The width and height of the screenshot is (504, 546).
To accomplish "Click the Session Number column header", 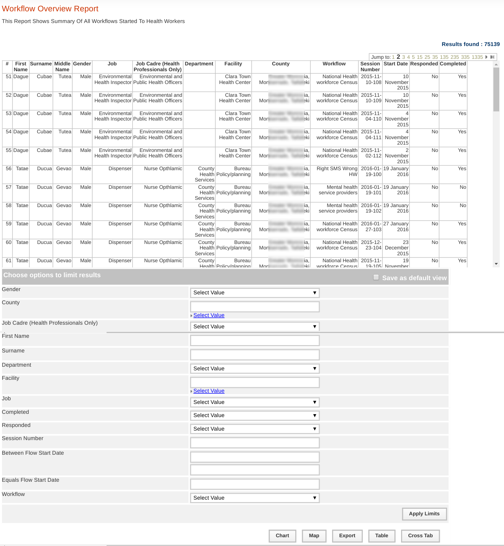I will [x=370, y=66].
